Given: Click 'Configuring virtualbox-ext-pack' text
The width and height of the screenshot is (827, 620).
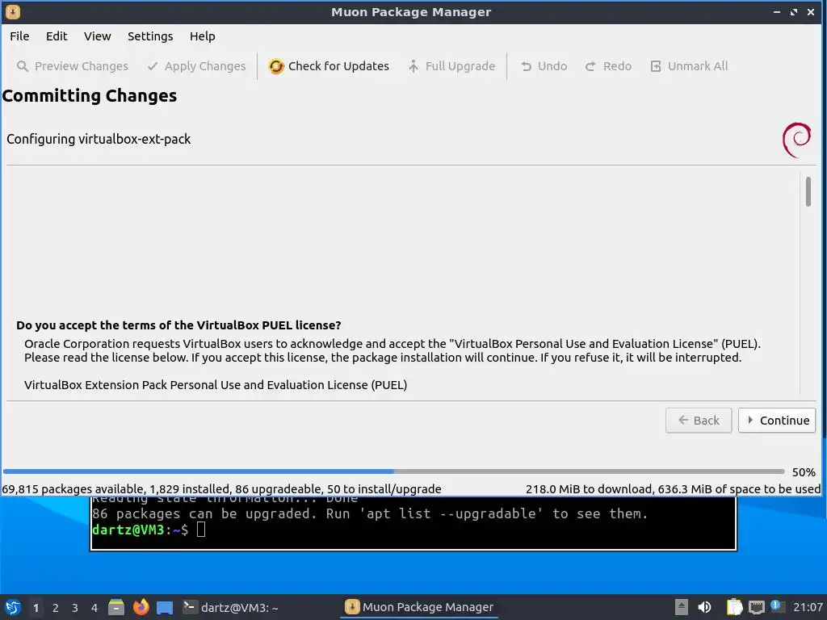Looking at the screenshot, I should (x=99, y=139).
